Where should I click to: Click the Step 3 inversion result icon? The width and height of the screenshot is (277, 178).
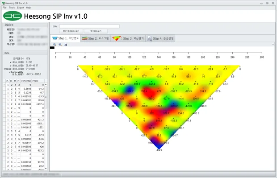117,38
